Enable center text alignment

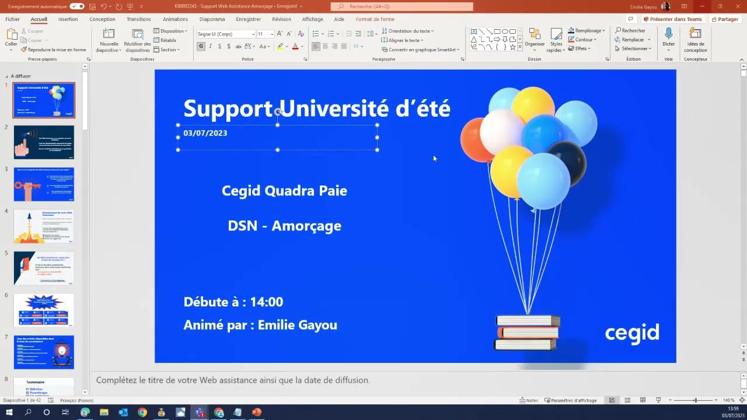[x=325, y=46]
